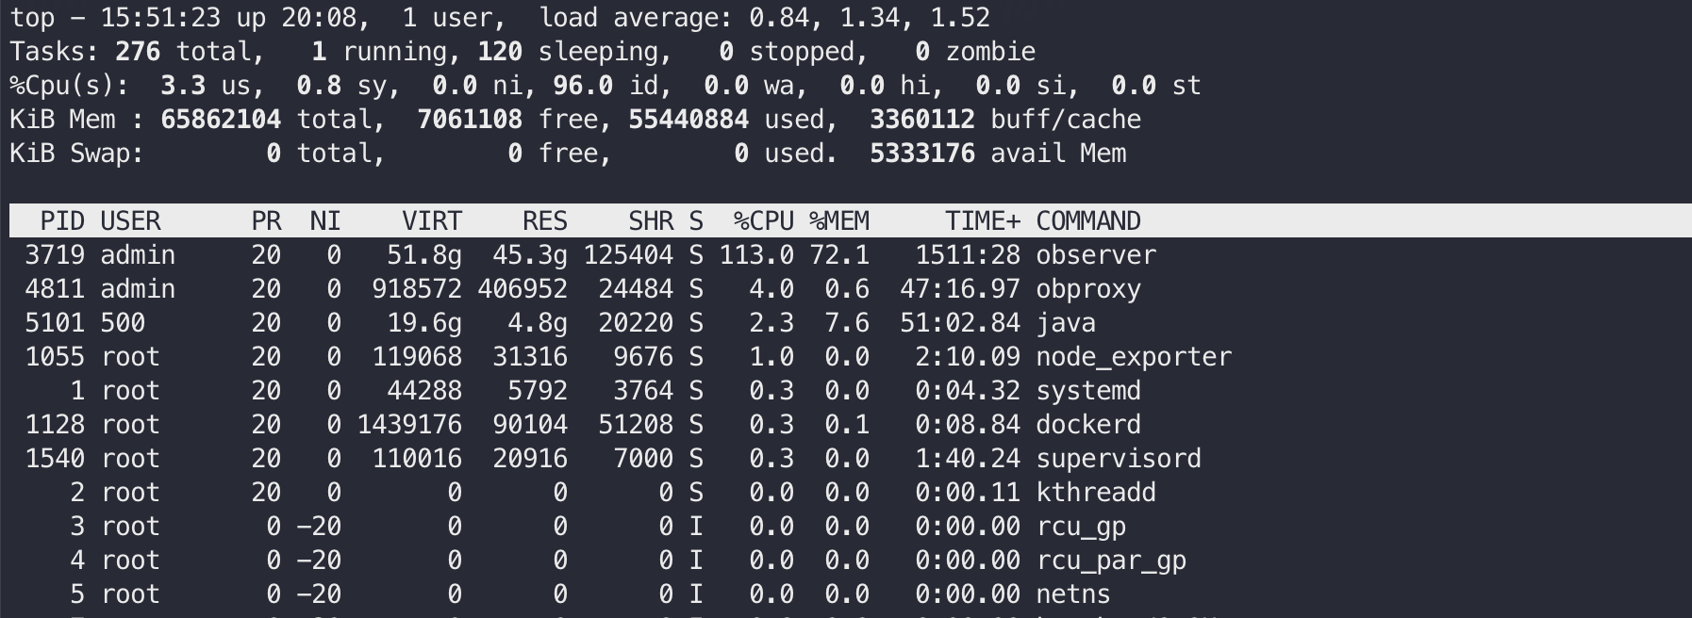Screen dimensions: 1692x618
Task: Click the java process entry
Action: 1066,323
